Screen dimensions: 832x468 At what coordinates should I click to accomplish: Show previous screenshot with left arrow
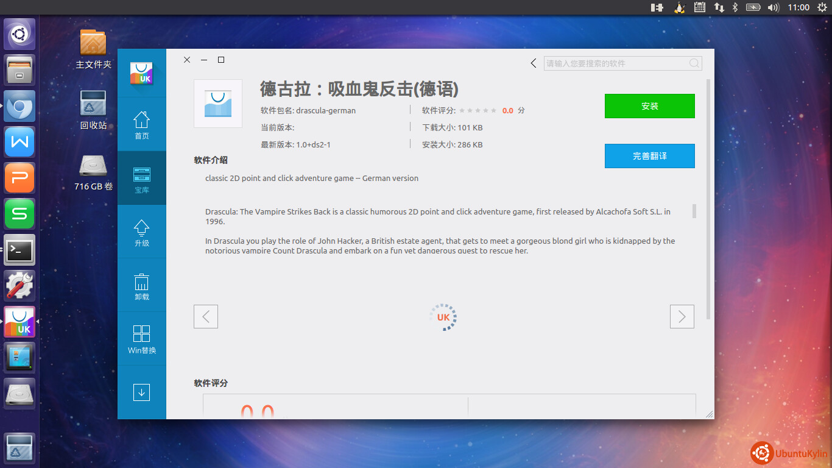click(x=206, y=317)
